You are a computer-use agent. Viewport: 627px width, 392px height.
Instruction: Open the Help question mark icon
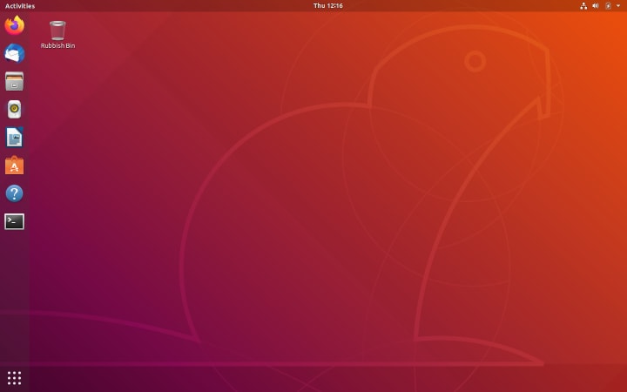(15, 193)
